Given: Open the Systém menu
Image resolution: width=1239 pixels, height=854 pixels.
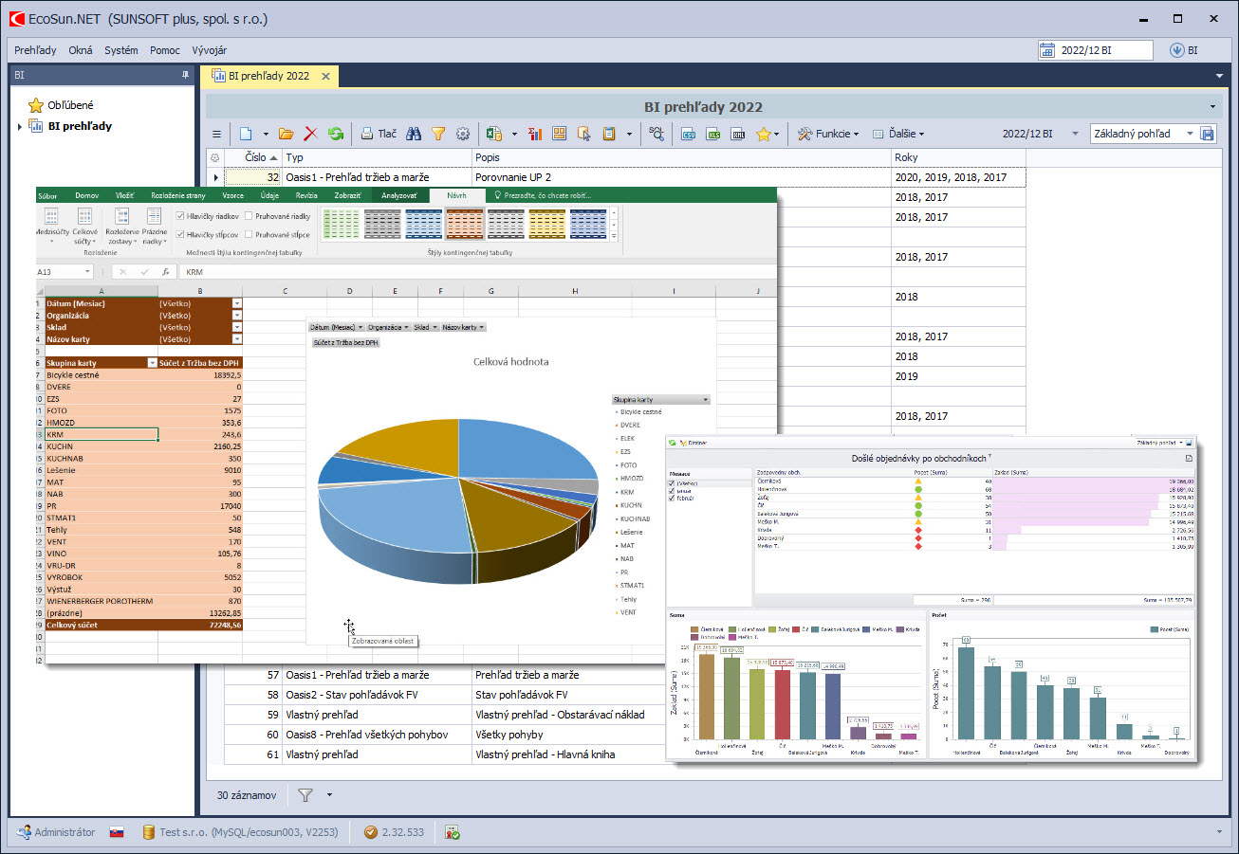Looking at the screenshot, I should [120, 50].
